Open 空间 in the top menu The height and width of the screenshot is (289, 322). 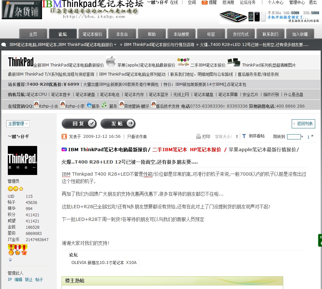(x=192, y=3)
